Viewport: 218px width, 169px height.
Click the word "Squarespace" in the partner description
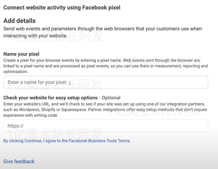(x=78, y=110)
